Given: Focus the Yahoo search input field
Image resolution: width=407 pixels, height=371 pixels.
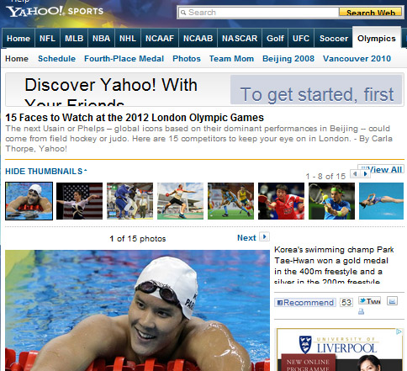Looking at the screenshot, I should 258,13.
